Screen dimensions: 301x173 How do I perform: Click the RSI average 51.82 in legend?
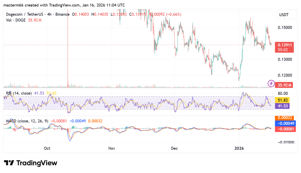[52, 93]
